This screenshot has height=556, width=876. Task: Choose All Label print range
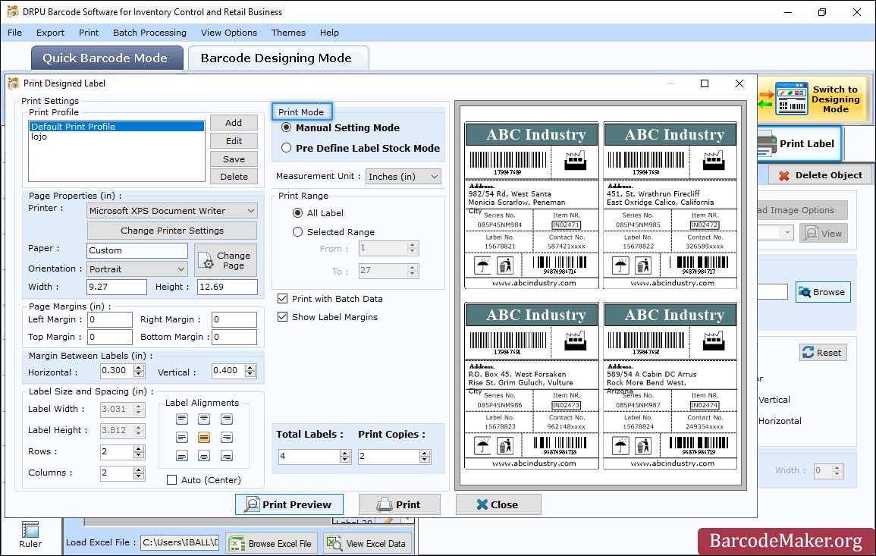click(298, 213)
